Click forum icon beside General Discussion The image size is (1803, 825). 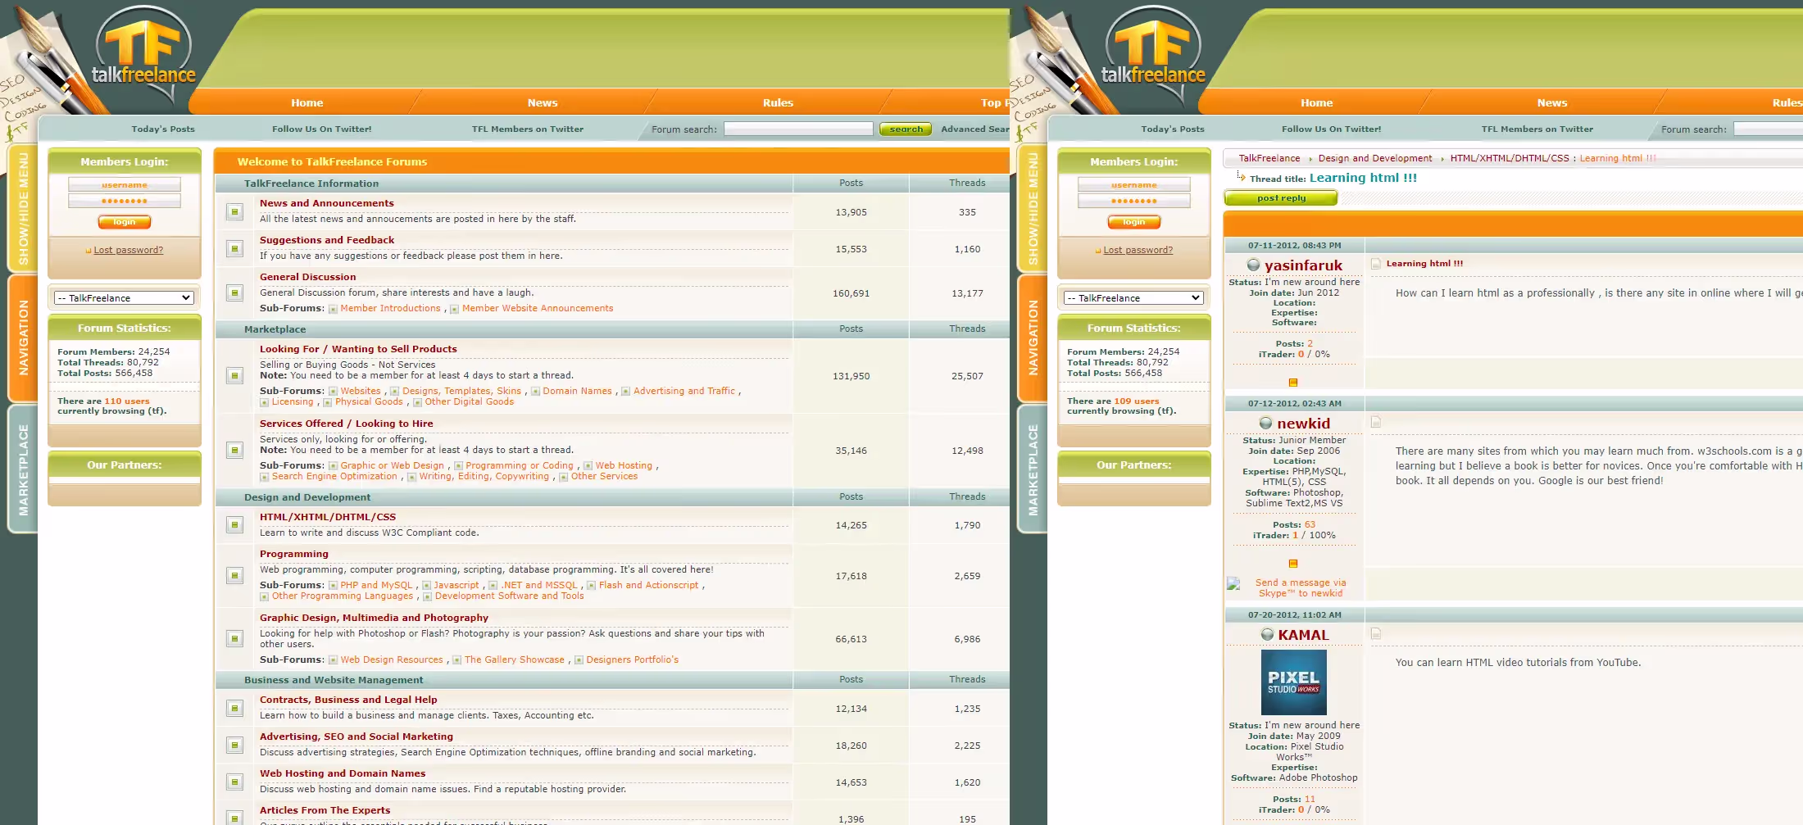(234, 293)
